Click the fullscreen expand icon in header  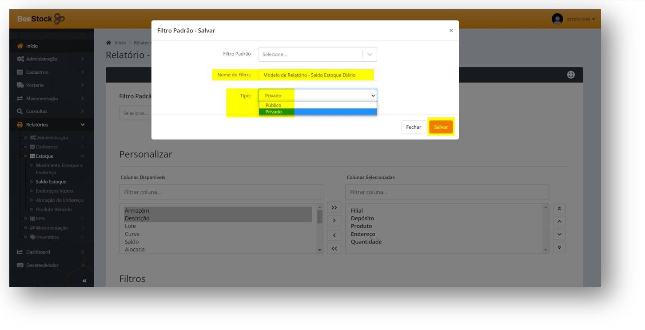point(571,75)
